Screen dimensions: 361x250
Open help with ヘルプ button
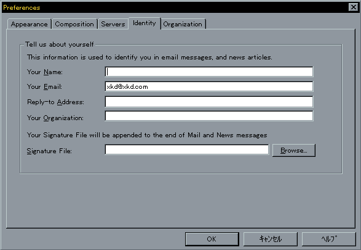[329, 239]
